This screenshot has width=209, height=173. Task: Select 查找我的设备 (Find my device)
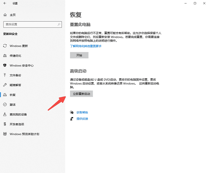(19, 114)
